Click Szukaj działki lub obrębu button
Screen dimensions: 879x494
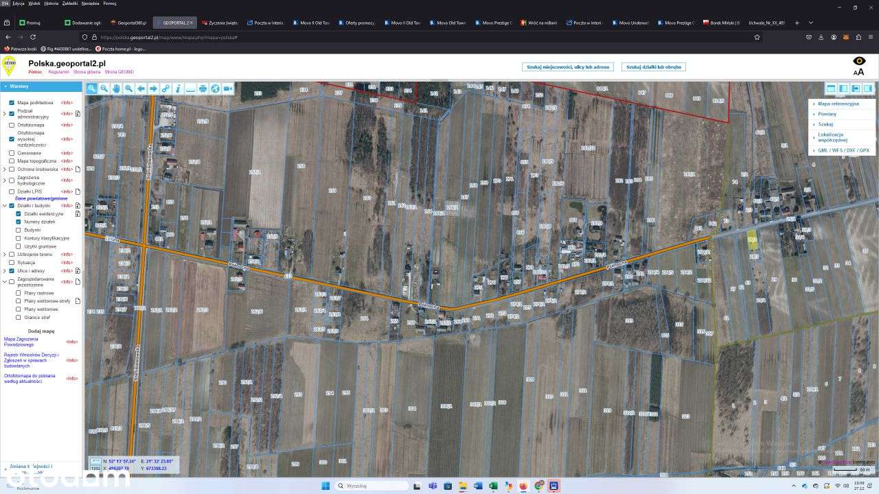coord(653,67)
